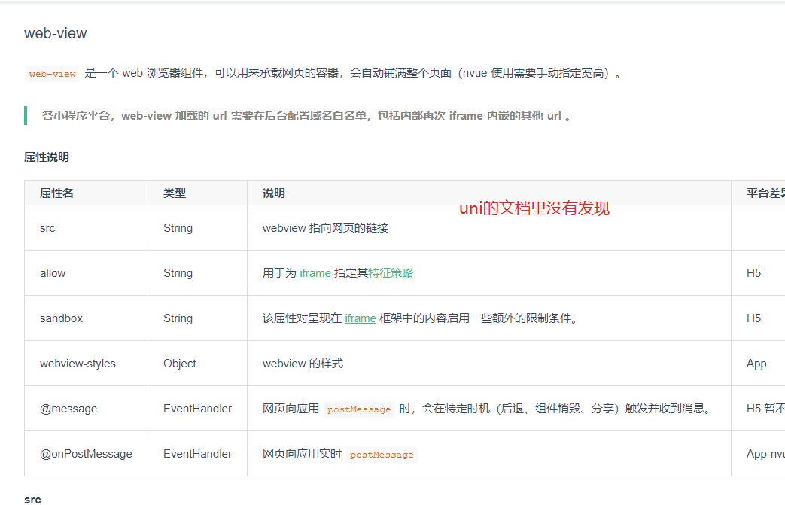Open the iframe link in the allow row
785x505 pixels.
pos(315,273)
